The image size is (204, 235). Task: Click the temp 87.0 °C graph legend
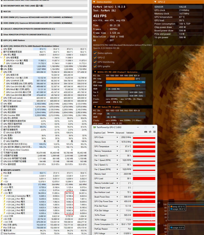(178, 207)
